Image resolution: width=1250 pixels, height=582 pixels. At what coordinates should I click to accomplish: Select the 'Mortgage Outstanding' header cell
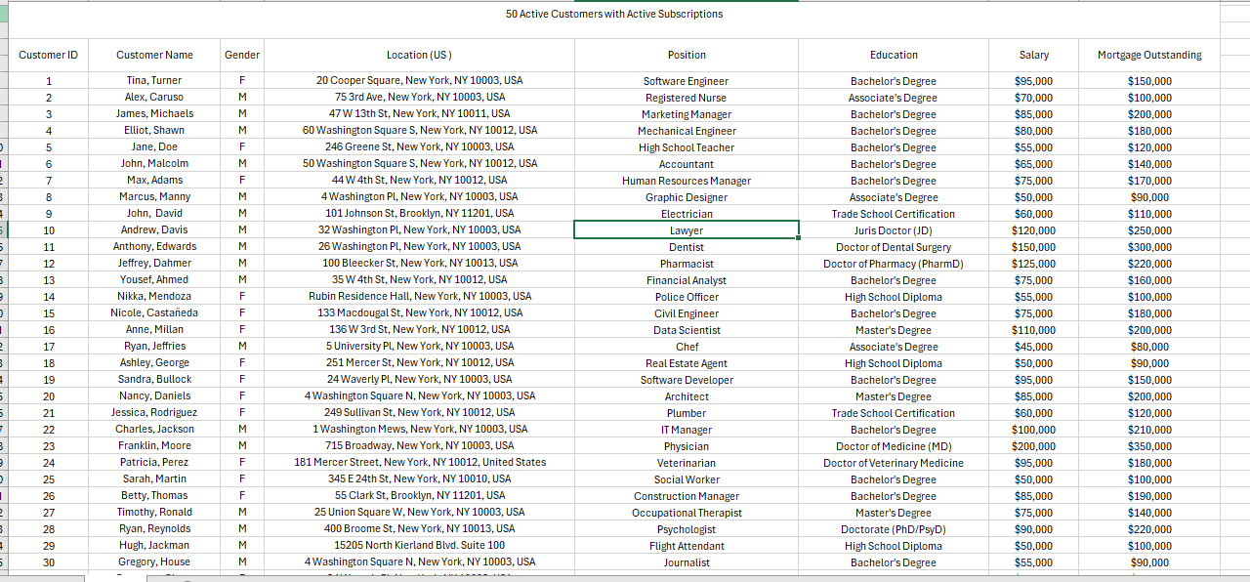point(1148,55)
